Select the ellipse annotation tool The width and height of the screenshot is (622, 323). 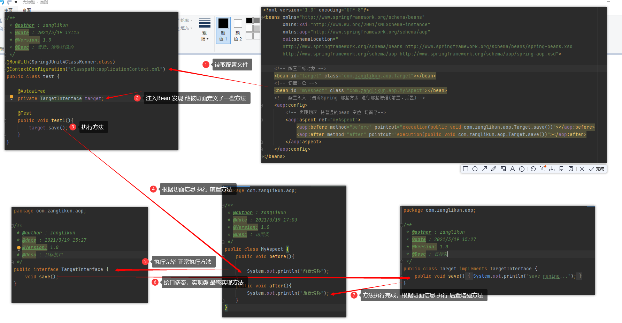point(475,169)
